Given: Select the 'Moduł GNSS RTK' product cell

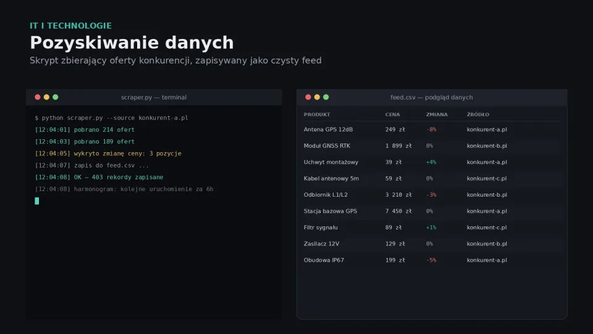Looking at the screenshot, I should (327, 146).
